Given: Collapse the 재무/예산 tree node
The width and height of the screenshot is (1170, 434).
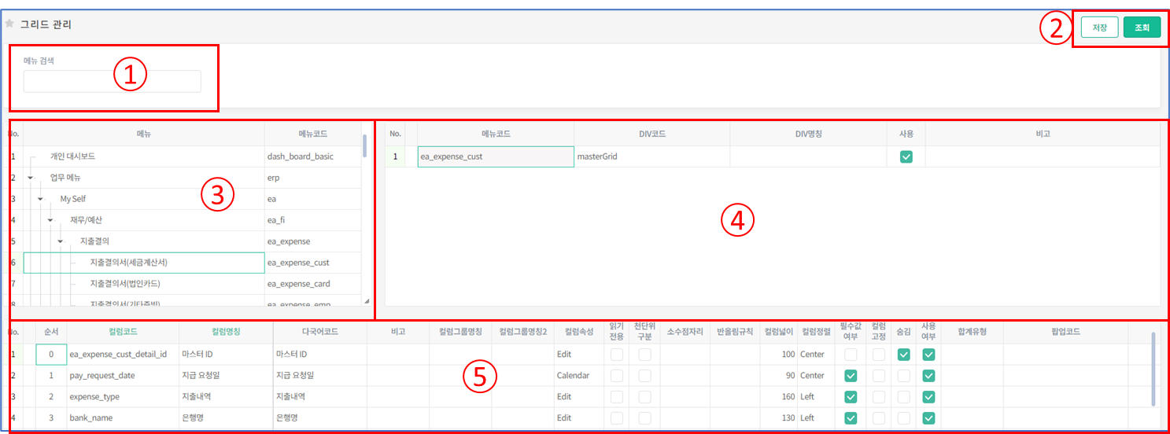Looking at the screenshot, I should click(50, 220).
